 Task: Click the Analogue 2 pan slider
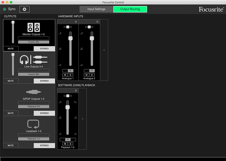pos(89,27)
